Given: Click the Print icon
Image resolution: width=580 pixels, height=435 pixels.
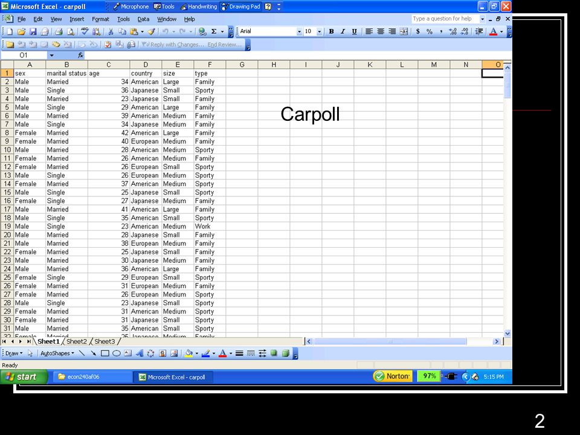Looking at the screenshot, I should pos(59,32).
